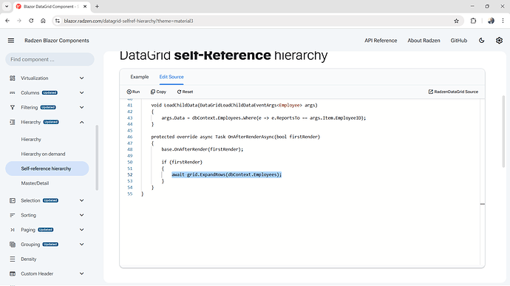Open RadzenDataGrid Source link
510x286 pixels.
453,92
